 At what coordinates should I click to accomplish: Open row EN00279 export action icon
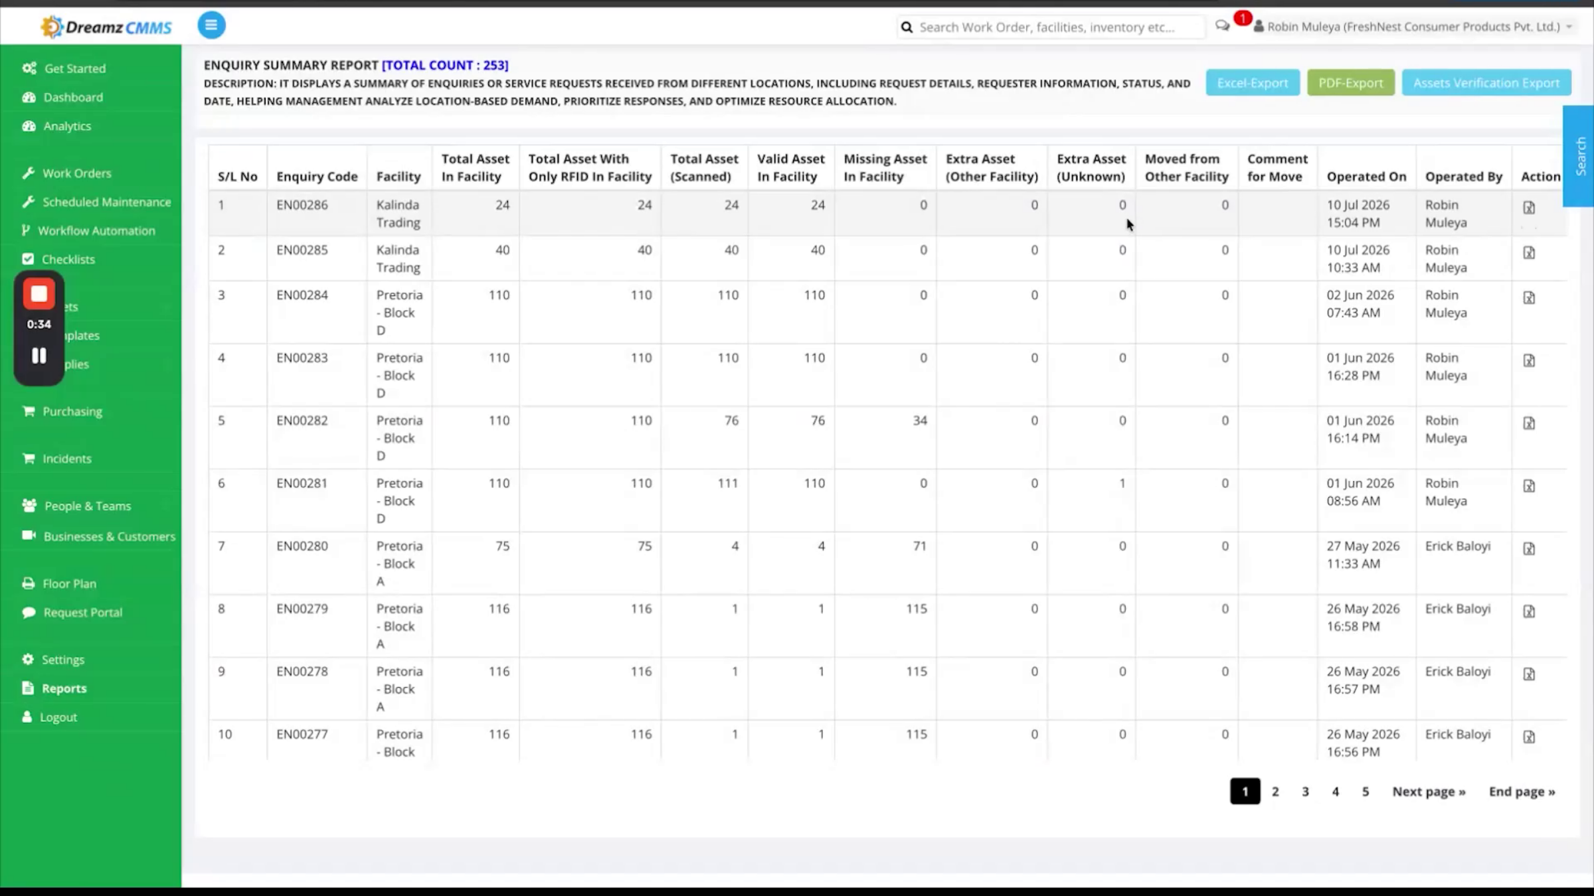pos(1529,611)
